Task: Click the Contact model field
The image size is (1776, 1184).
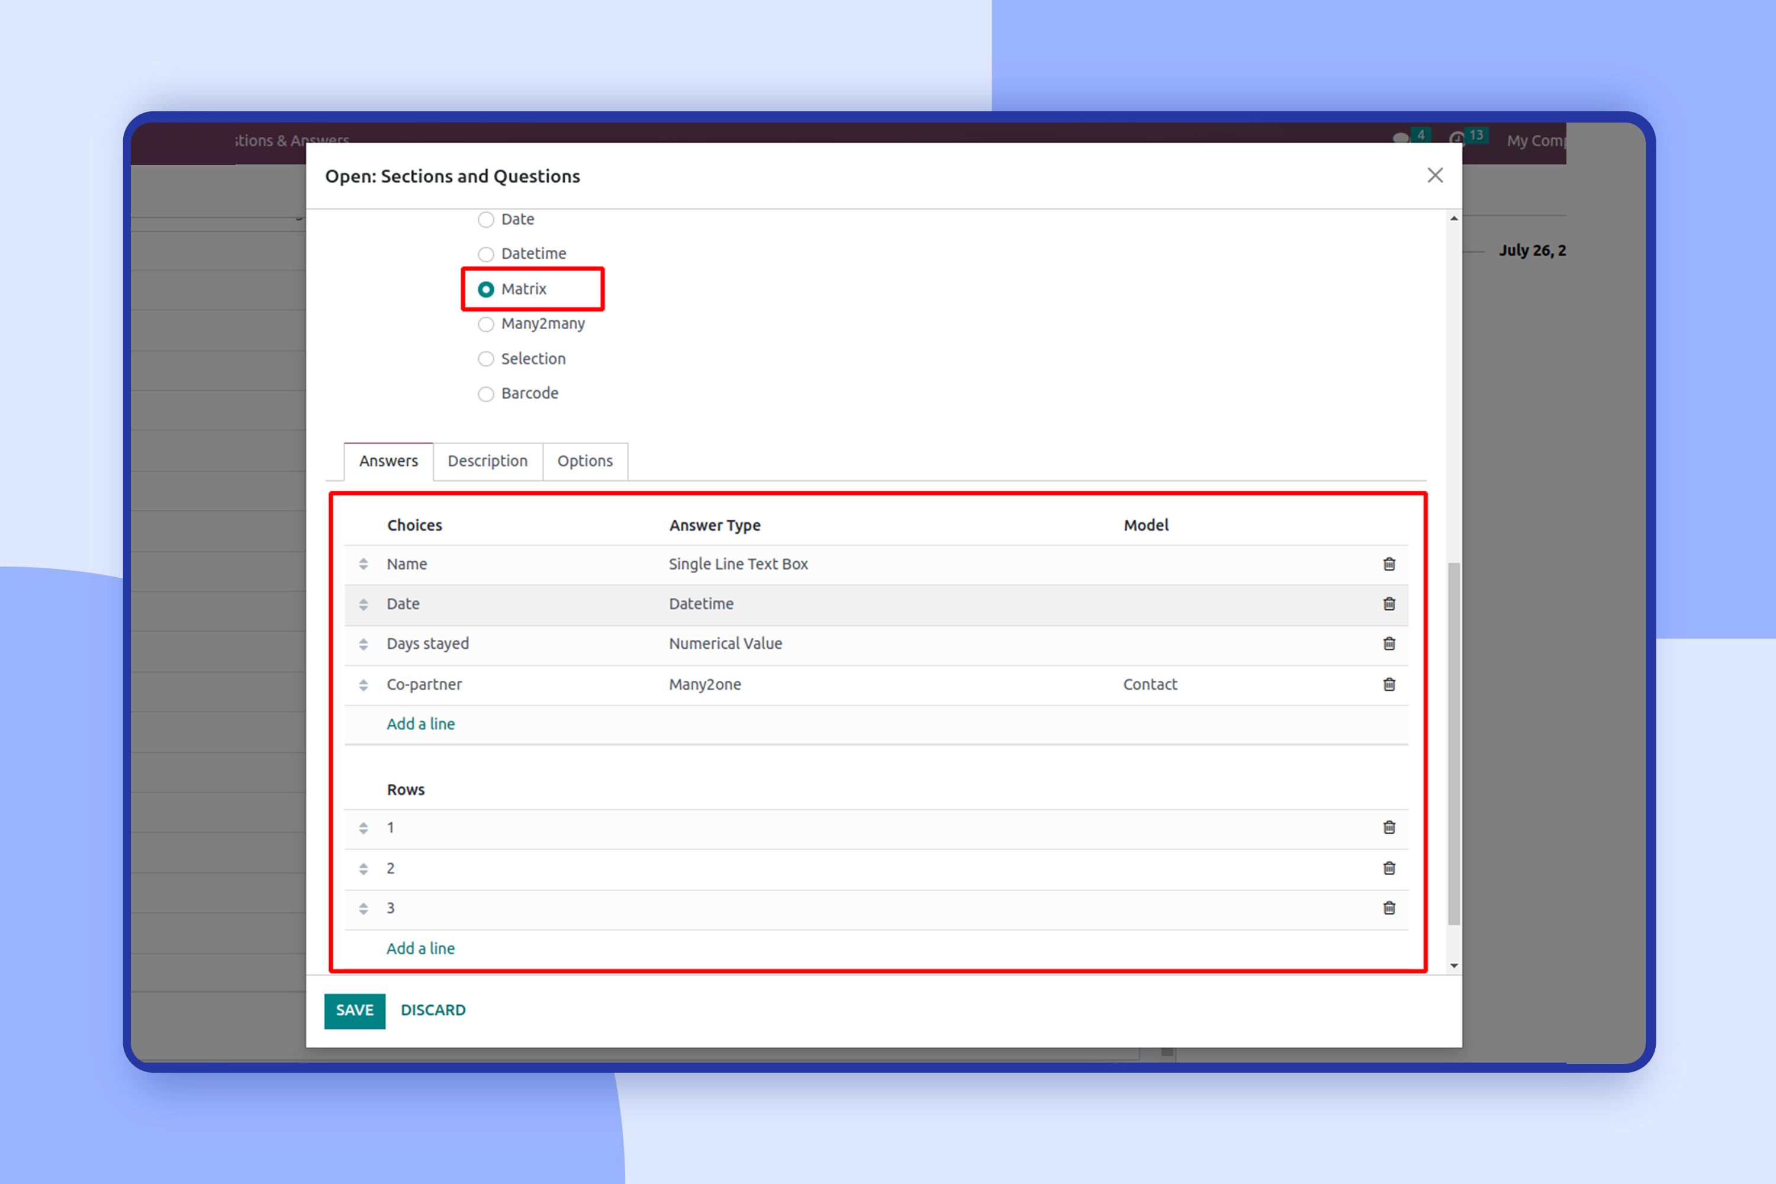Action: click(x=1149, y=684)
